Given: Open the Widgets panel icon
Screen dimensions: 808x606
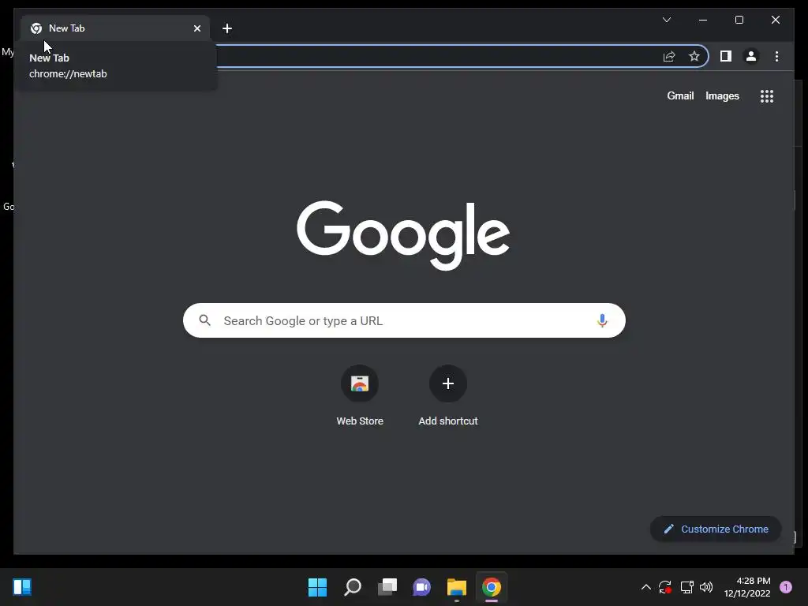Looking at the screenshot, I should (x=22, y=587).
